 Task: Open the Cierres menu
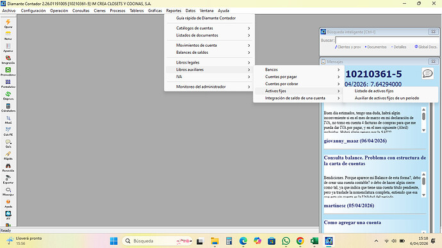click(99, 11)
